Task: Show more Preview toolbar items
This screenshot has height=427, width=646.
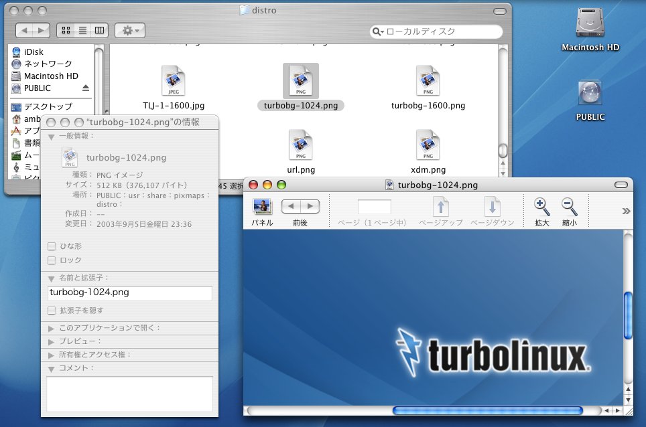Action: 626,211
